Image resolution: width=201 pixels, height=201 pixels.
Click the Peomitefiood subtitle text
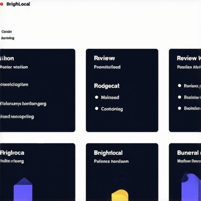click(107, 67)
